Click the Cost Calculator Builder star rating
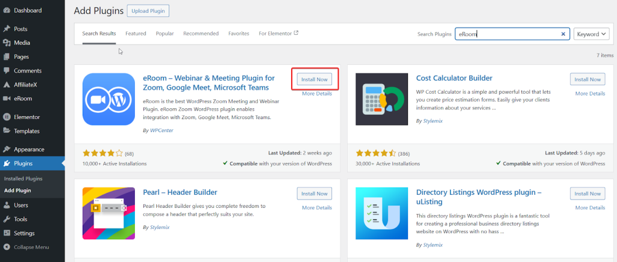Screen dimensions: 617x262 pyautogui.click(x=376, y=153)
